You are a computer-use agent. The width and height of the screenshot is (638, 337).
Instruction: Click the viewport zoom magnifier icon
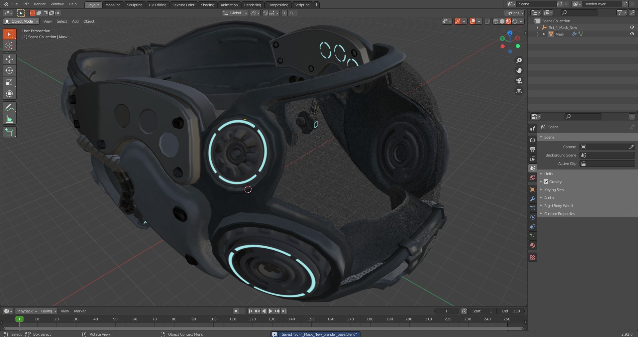(x=519, y=60)
